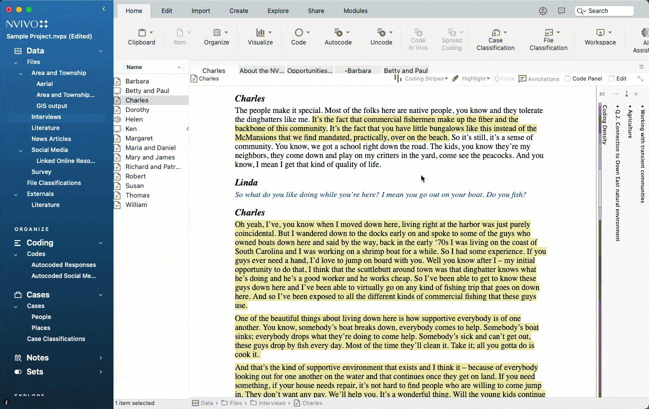Collapse the Externals tree node
649x409 pixels.
[16, 194]
